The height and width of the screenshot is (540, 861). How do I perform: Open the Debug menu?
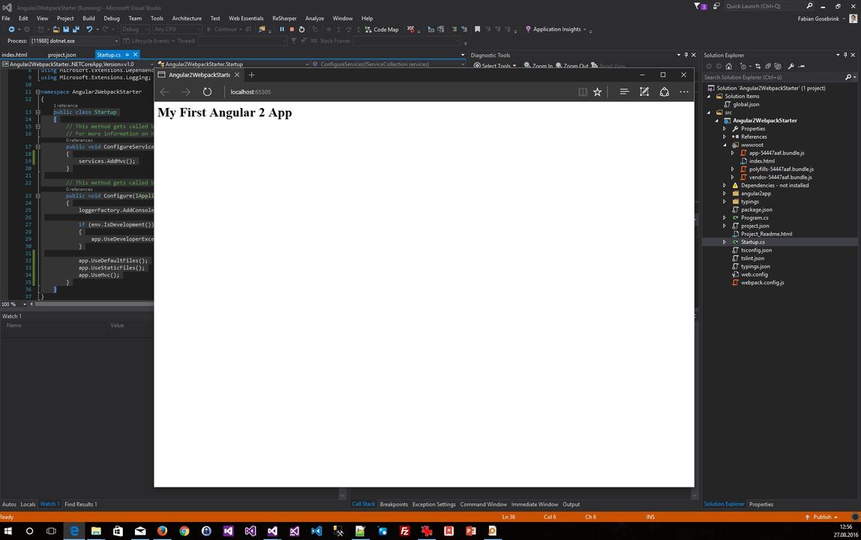click(112, 18)
